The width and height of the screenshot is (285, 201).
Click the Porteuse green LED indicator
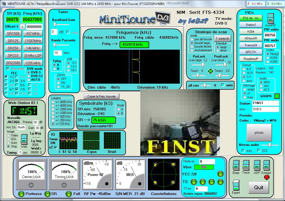(21, 194)
